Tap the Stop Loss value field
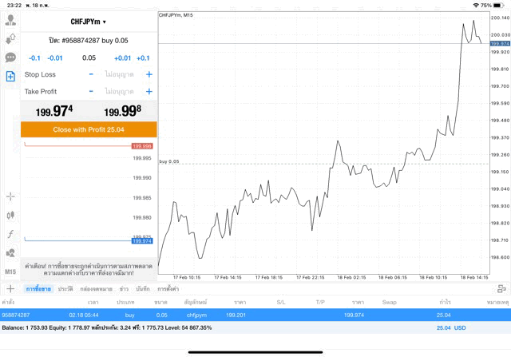The width and height of the screenshot is (511, 357). [x=120, y=74]
